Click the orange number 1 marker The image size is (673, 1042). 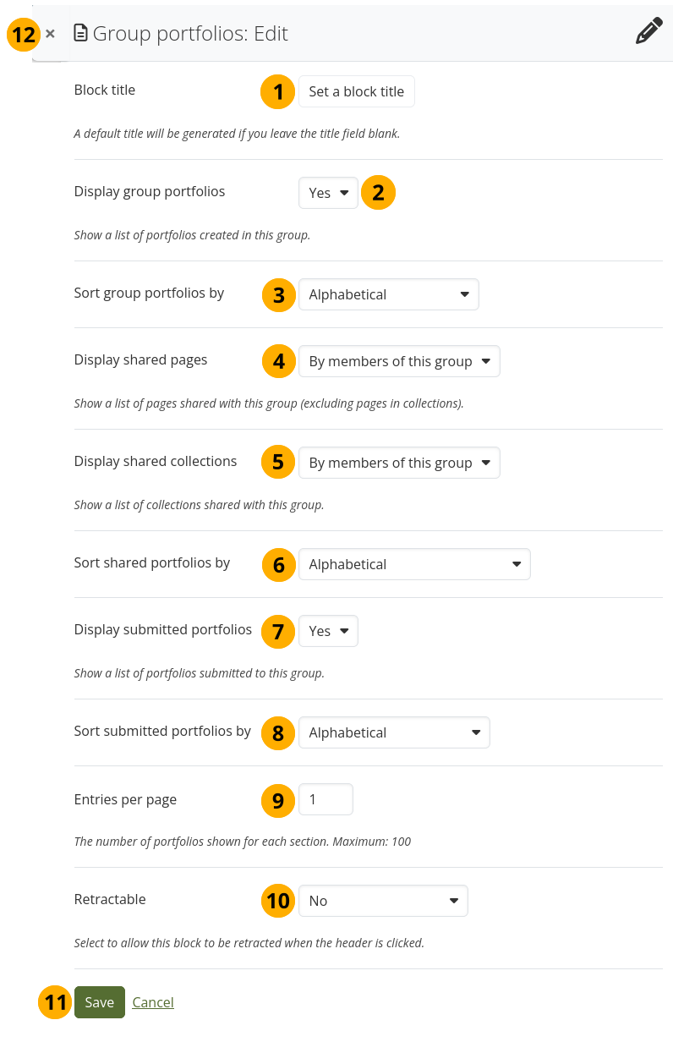277,91
